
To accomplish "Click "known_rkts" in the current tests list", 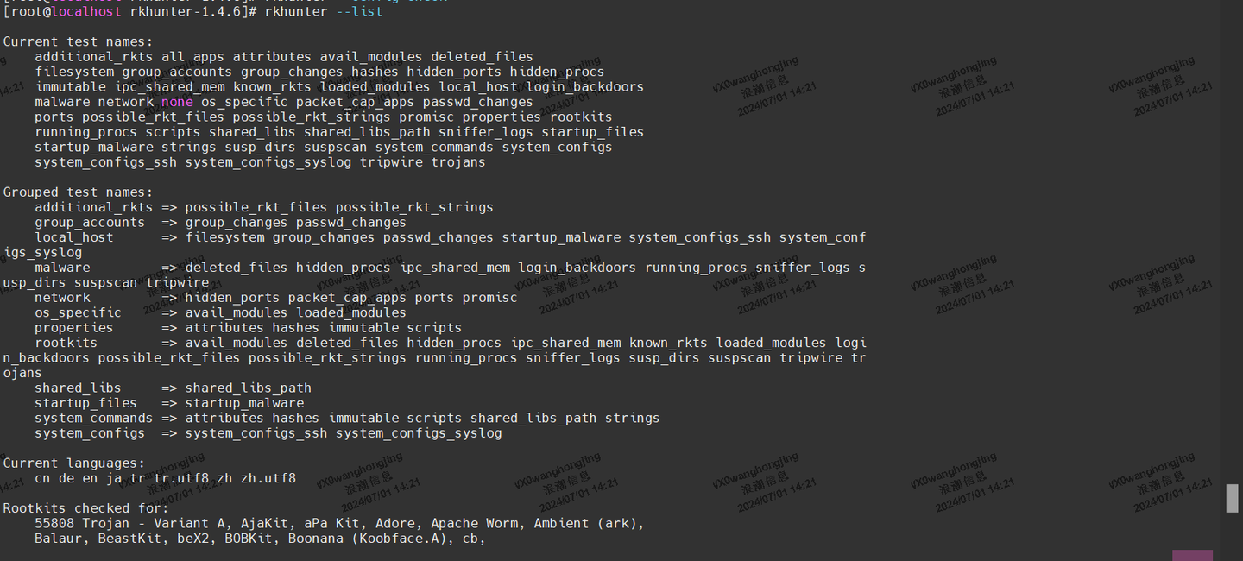I will tap(272, 86).
